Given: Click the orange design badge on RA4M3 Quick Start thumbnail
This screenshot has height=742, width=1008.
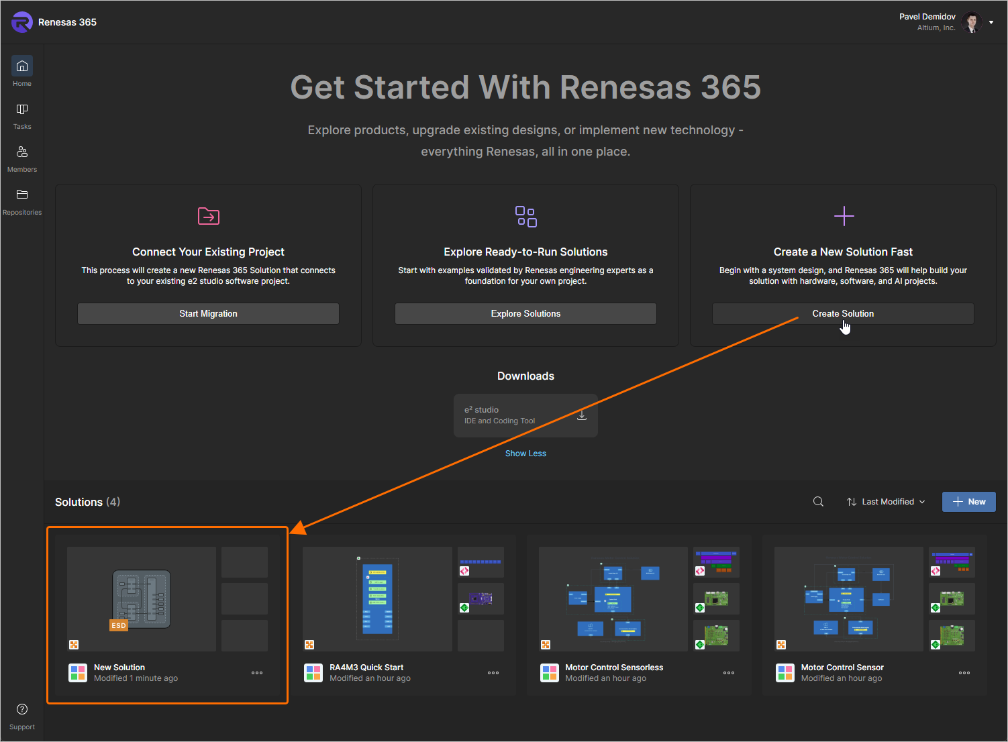Looking at the screenshot, I should coord(309,645).
